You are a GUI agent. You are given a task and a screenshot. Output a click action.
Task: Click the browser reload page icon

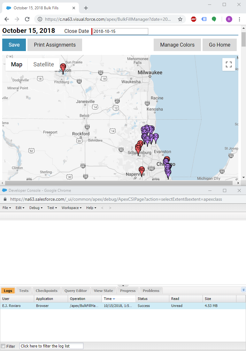click(x=27, y=19)
